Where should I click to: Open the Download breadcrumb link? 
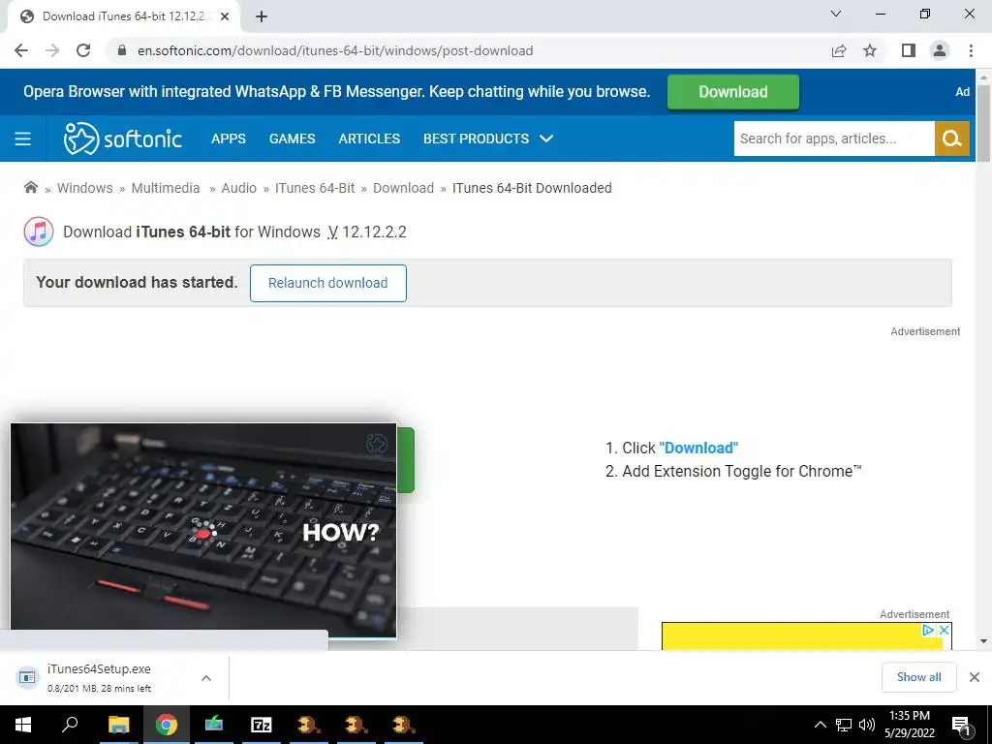click(x=403, y=188)
